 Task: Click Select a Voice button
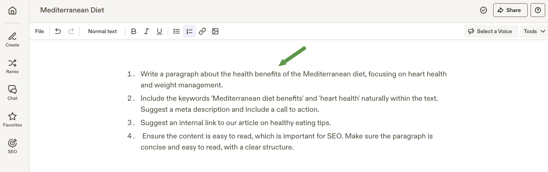[x=491, y=31]
